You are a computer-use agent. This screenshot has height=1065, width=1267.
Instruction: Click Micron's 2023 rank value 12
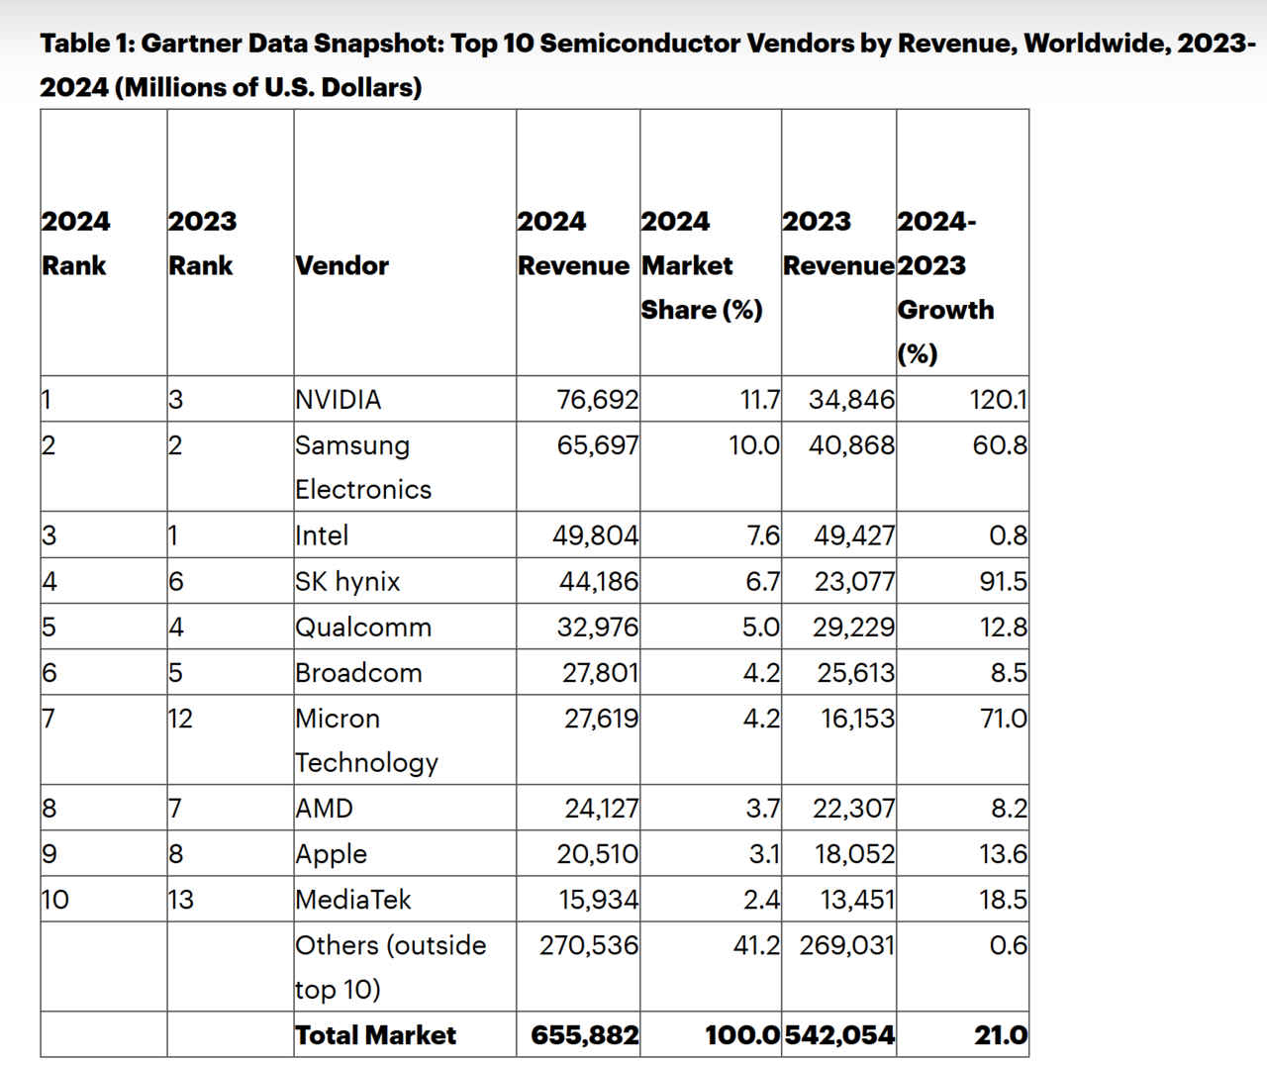(180, 718)
